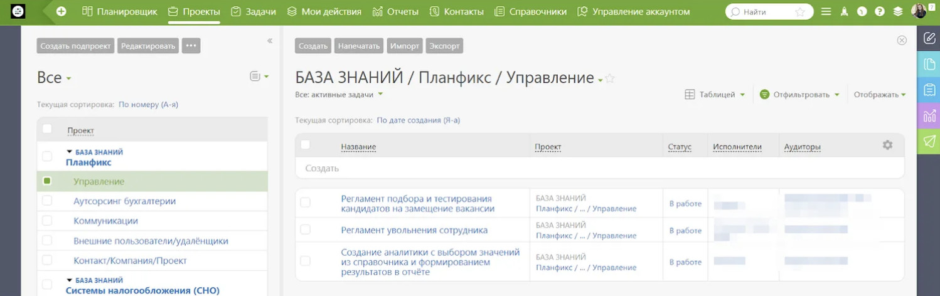The height and width of the screenshot is (296, 940).
Task: Open the Мои действия tab
Action: click(x=324, y=12)
